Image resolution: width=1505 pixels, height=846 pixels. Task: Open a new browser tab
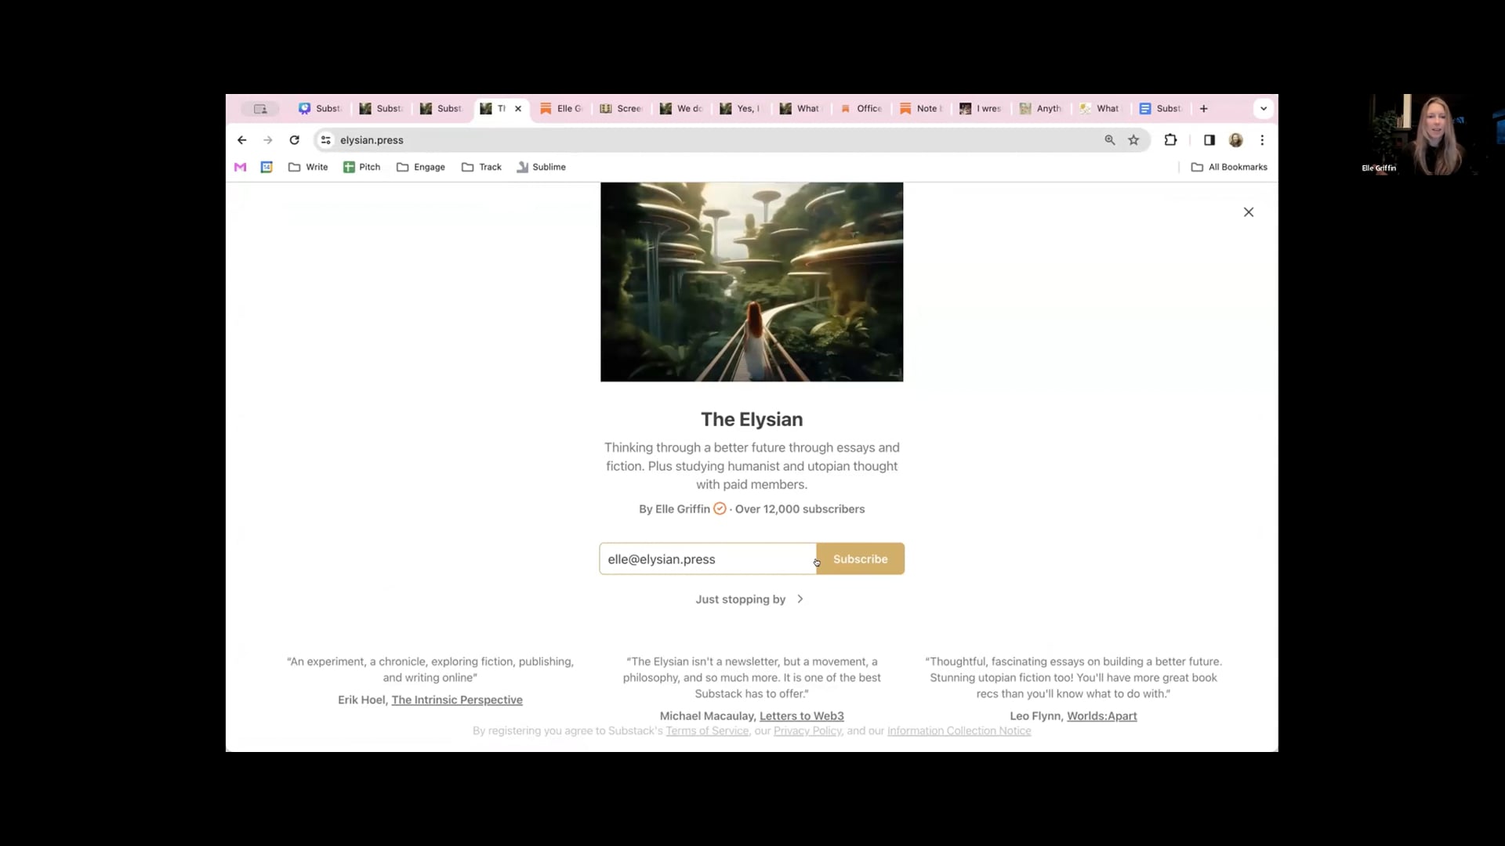1204,109
